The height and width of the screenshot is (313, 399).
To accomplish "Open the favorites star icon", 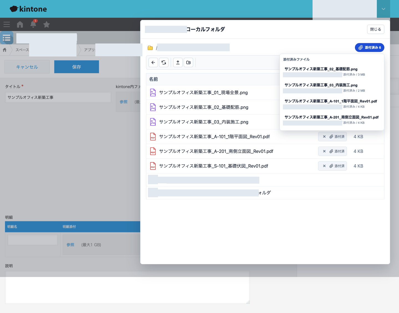I will [47, 24].
